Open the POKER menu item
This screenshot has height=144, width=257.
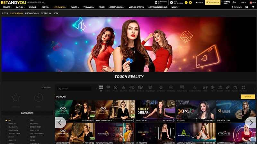pyautogui.click(x=102, y=7)
